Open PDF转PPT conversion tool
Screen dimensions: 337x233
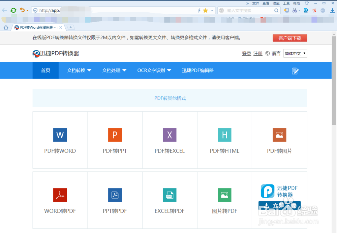click(115, 135)
